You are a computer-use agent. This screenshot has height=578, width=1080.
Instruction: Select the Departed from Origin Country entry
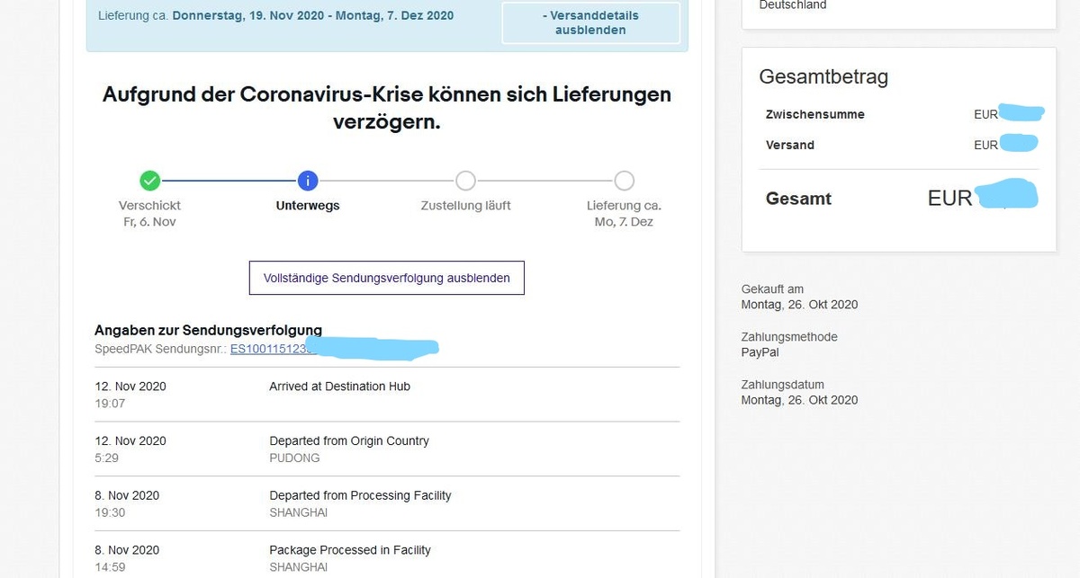click(x=348, y=441)
